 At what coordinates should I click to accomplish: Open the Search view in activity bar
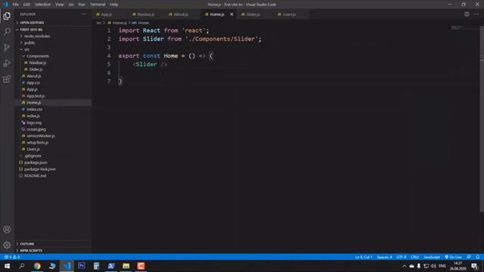coord(7,32)
